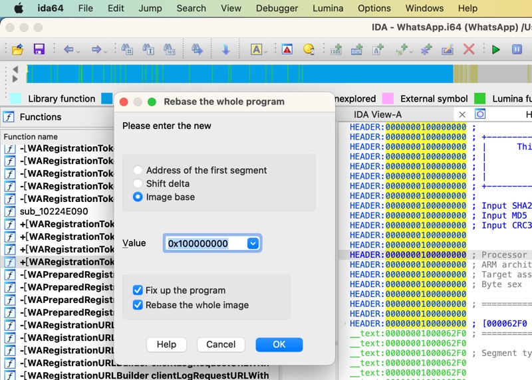Click the yellow letter A strings icon
532x380 pixels.
257,49
